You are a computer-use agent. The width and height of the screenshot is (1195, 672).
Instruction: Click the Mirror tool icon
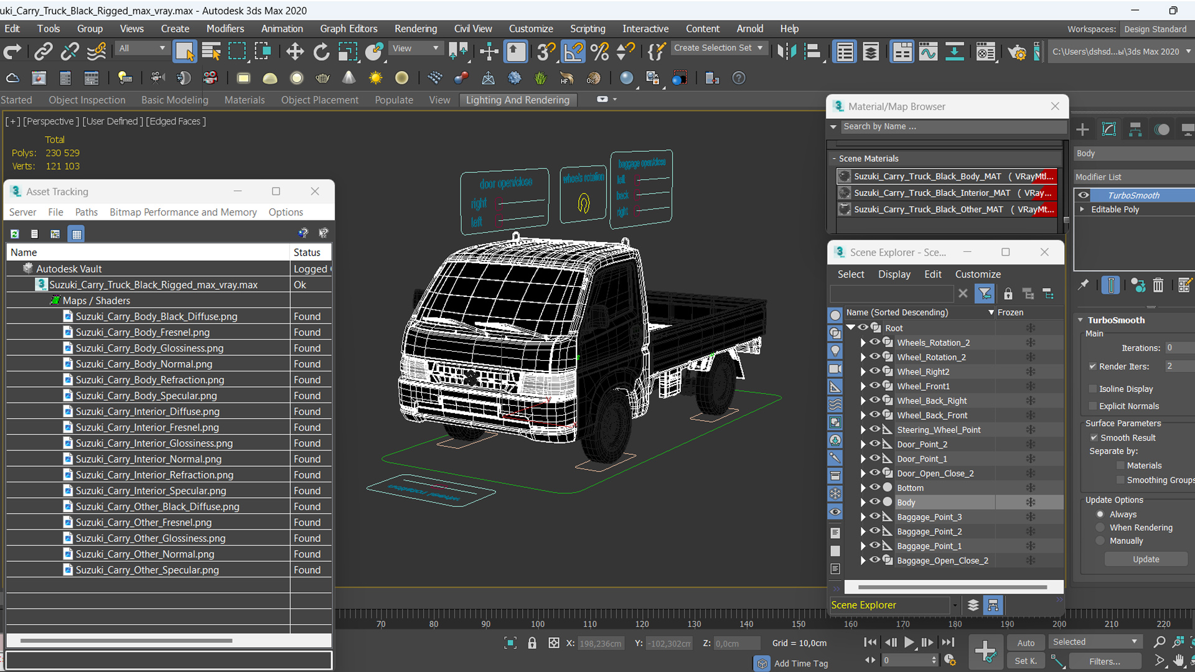786,52
